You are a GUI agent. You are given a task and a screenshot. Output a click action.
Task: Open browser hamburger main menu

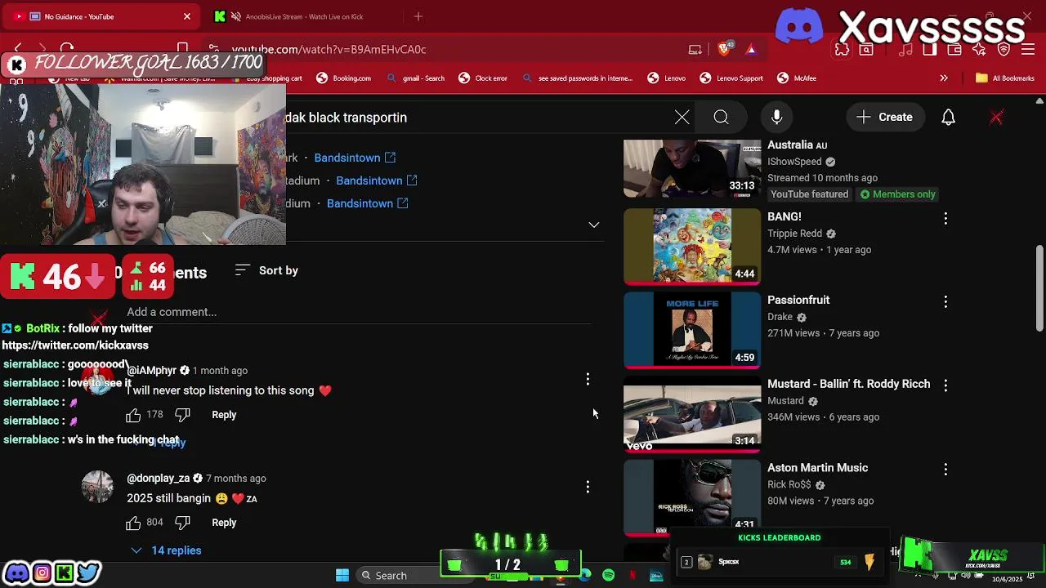(x=1028, y=50)
